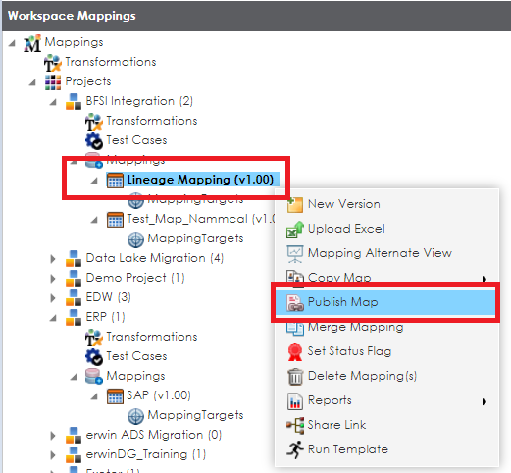This screenshot has width=511, height=473.
Task: Select Merge Mapping menu entry
Action: (x=355, y=327)
